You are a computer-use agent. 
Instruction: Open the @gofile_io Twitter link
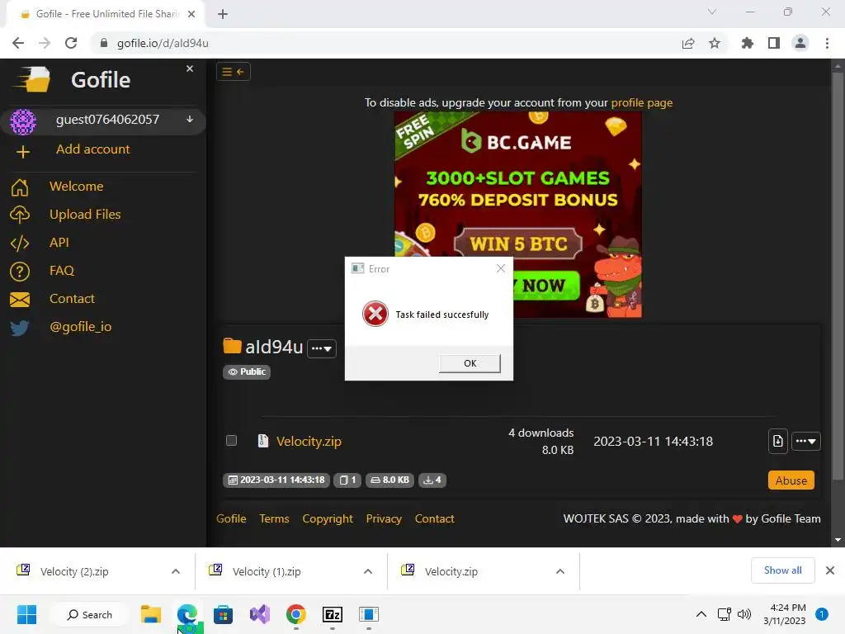pos(80,327)
